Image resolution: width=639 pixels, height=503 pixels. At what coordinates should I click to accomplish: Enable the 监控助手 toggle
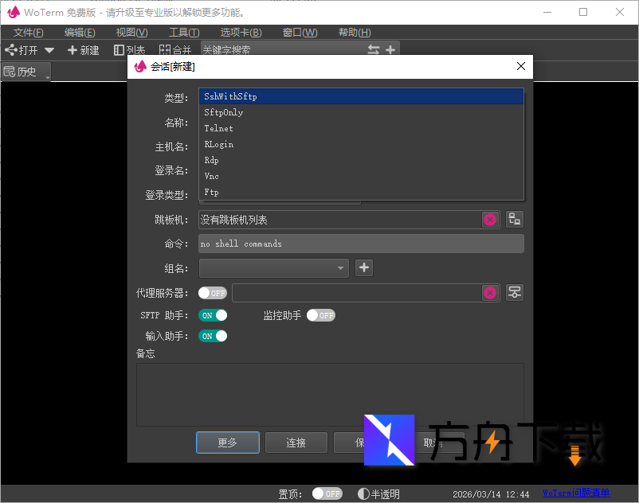pyautogui.click(x=322, y=315)
